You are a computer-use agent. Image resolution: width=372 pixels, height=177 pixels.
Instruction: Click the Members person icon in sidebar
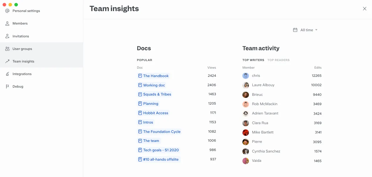[7, 23]
